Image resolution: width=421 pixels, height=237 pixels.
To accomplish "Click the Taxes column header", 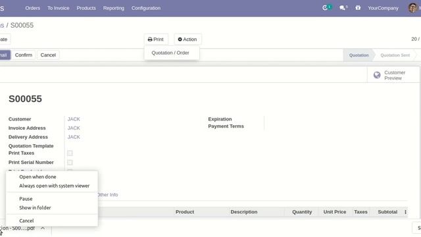I will pos(360,212).
